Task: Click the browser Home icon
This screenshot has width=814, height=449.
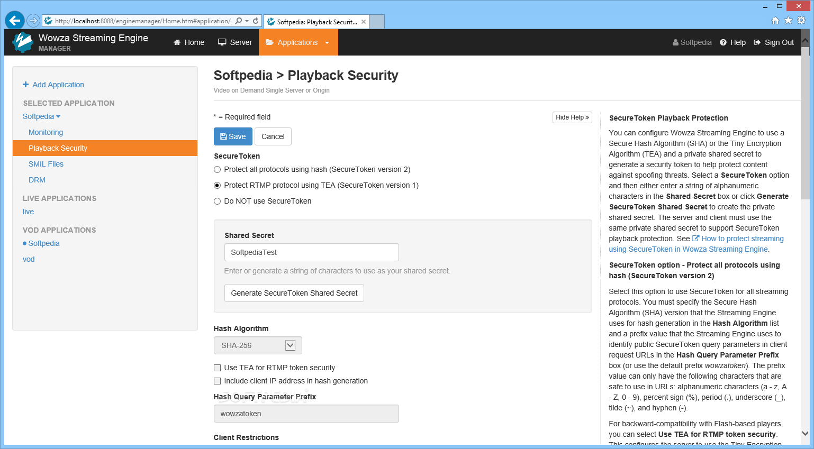Action: pos(775,21)
